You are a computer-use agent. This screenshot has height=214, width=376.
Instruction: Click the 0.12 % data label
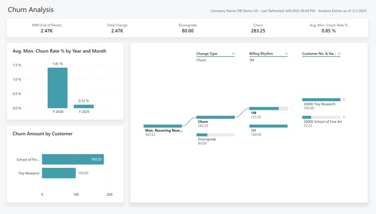click(84, 101)
